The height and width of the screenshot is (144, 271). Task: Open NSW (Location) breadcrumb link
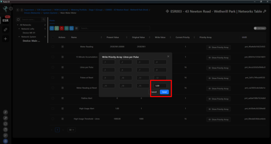point(61,10)
